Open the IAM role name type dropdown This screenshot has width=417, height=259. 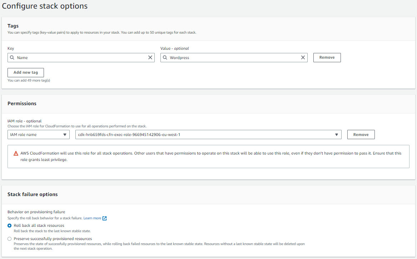tap(39, 135)
